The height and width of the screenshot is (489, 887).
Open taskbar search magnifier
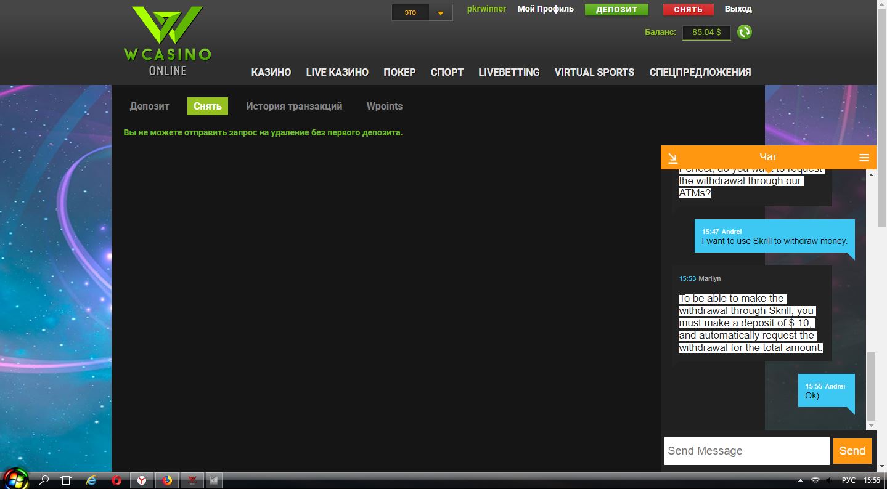(x=44, y=480)
